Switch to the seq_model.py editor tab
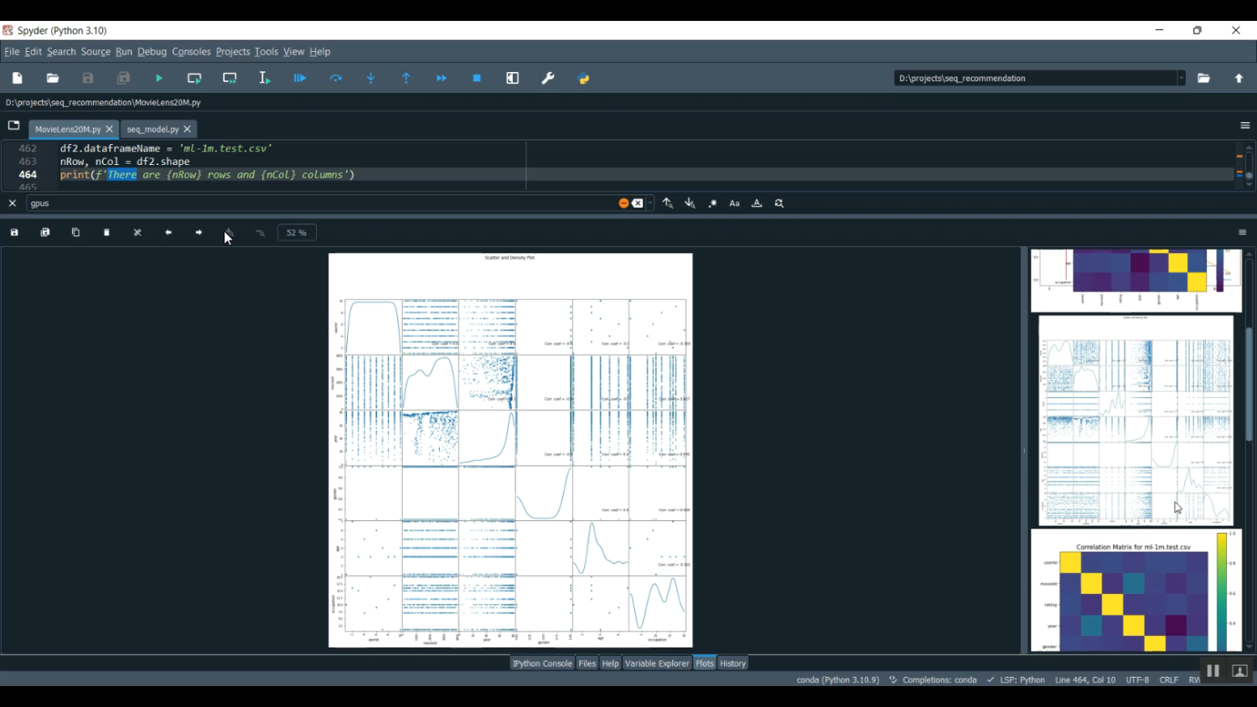1257x707 pixels. pos(153,130)
